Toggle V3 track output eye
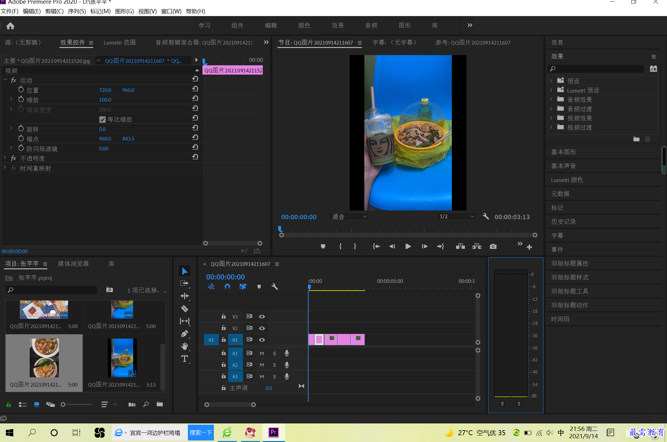667x442 pixels. pos(262,317)
